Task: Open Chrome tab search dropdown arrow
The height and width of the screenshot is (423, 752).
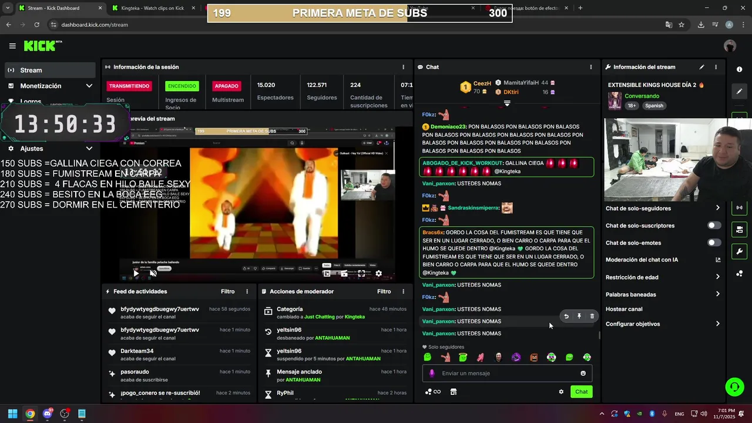Action: (x=8, y=8)
